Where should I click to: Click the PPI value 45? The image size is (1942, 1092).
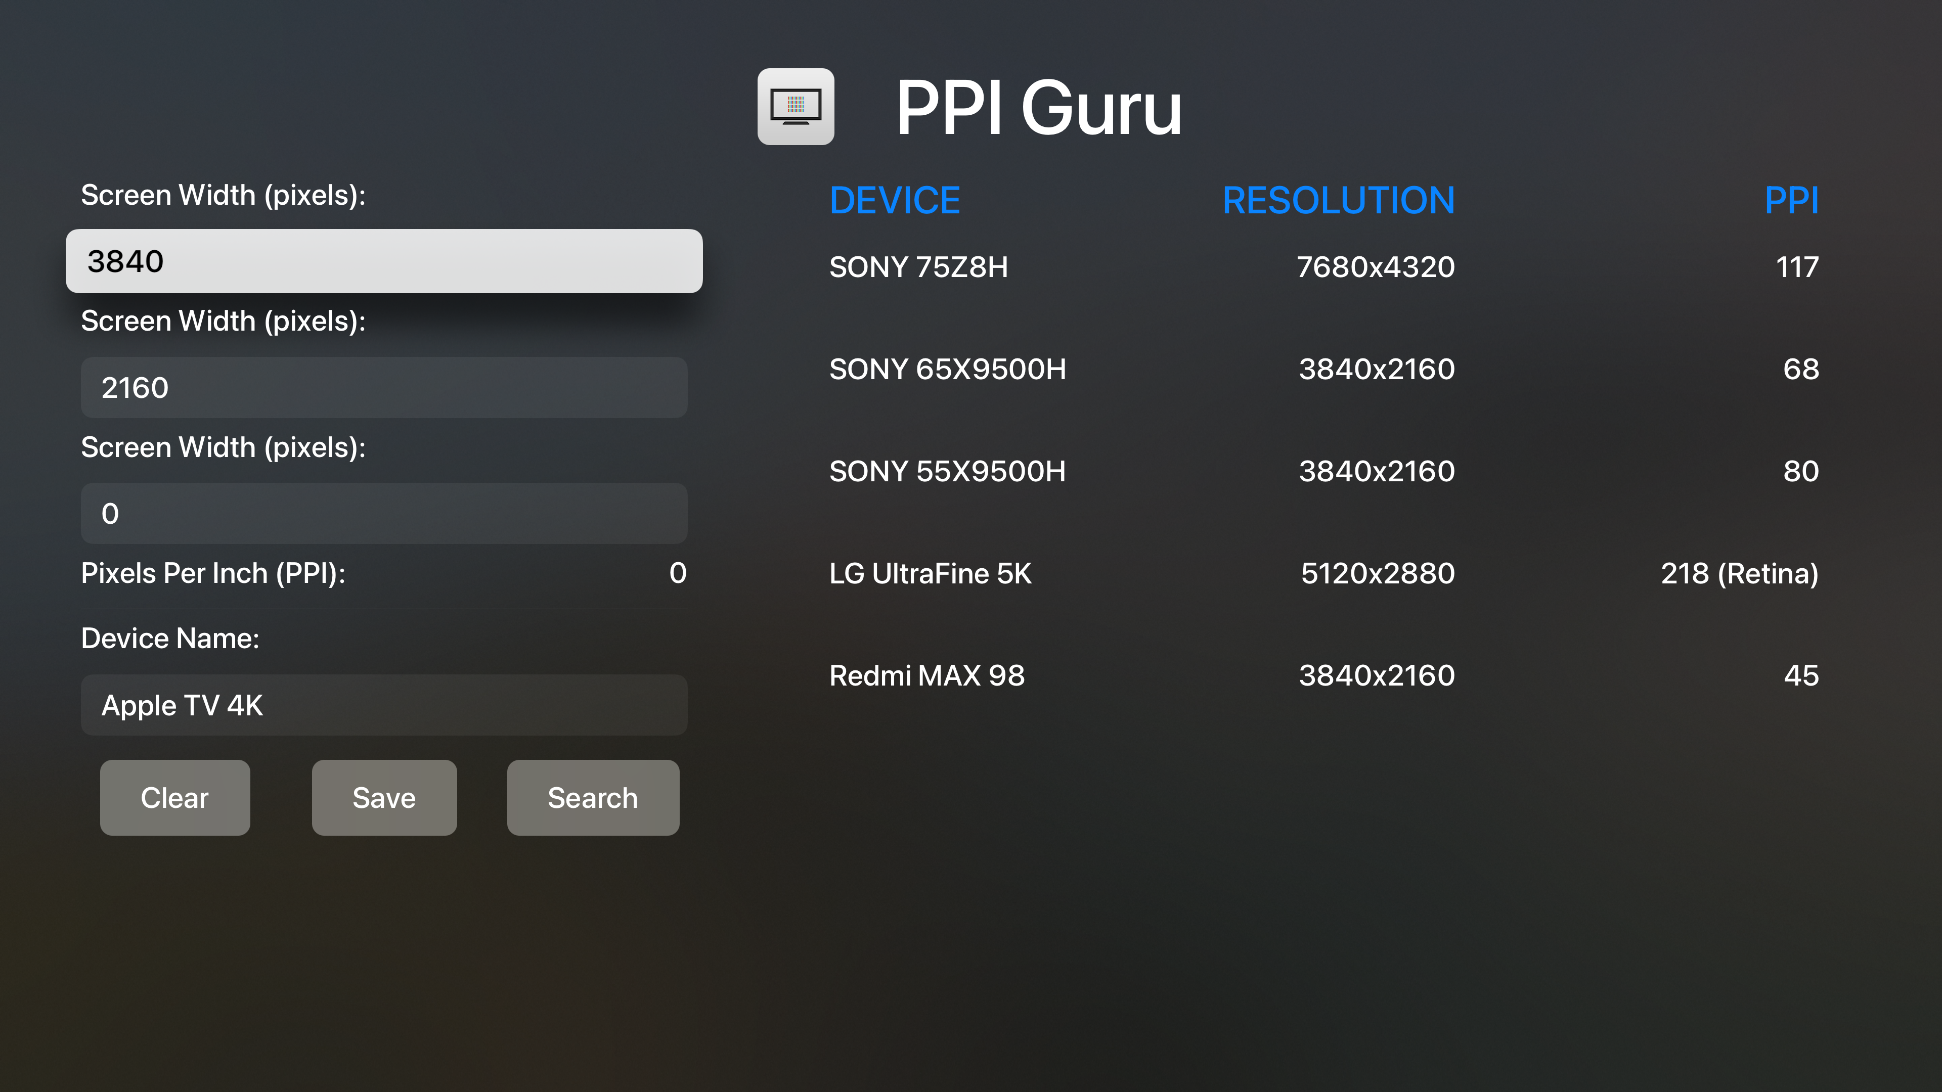click(x=1801, y=675)
